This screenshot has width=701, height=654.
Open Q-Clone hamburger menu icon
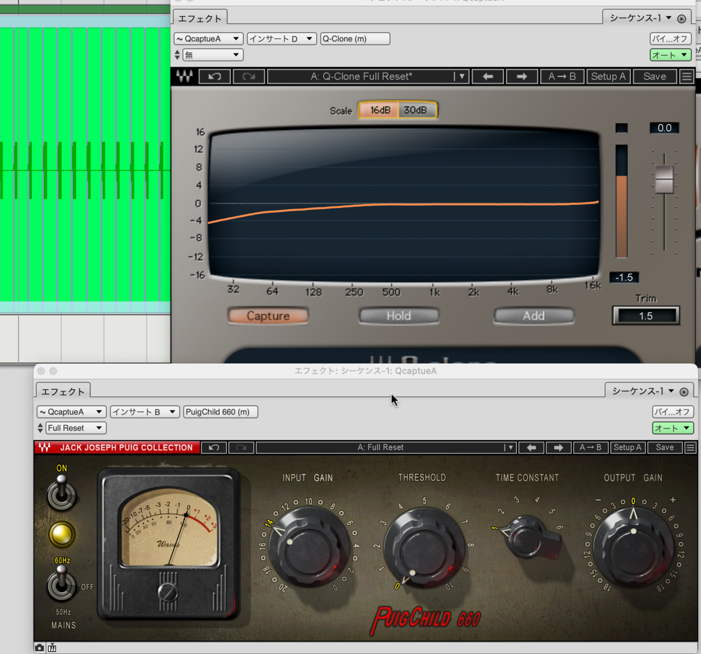686,77
